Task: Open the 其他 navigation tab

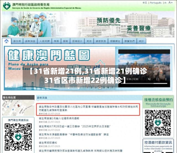Action: (x=89, y=41)
